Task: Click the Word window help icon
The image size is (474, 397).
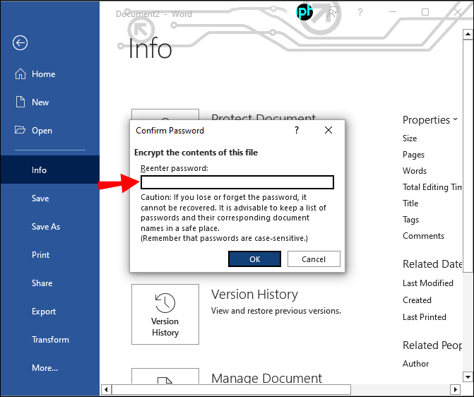Action: tap(360, 13)
